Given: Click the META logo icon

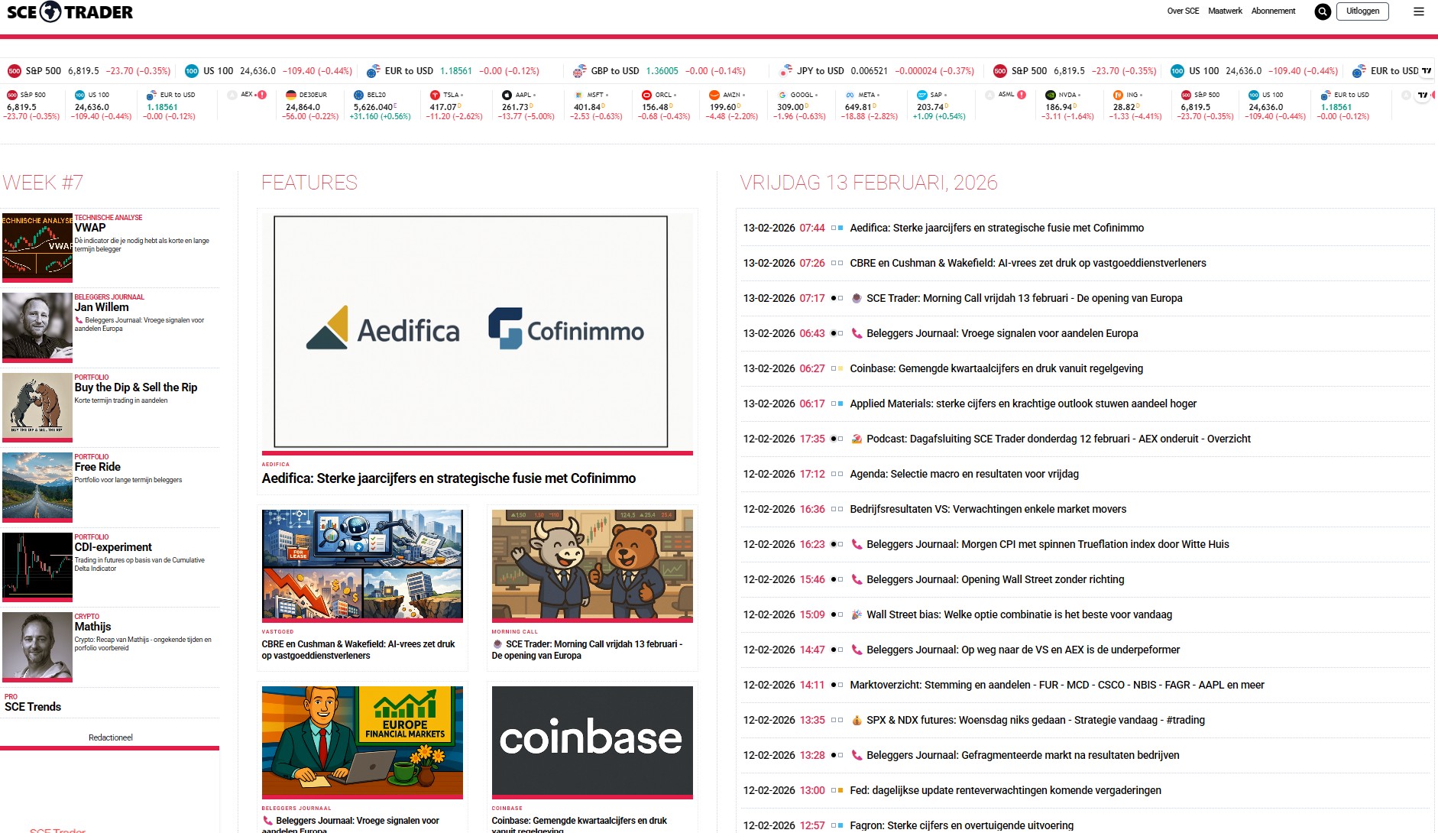Looking at the screenshot, I should (850, 95).
